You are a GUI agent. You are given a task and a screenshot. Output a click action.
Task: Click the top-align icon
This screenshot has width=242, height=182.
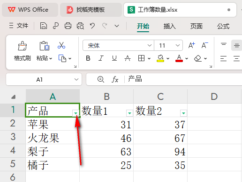coord(224,45)
